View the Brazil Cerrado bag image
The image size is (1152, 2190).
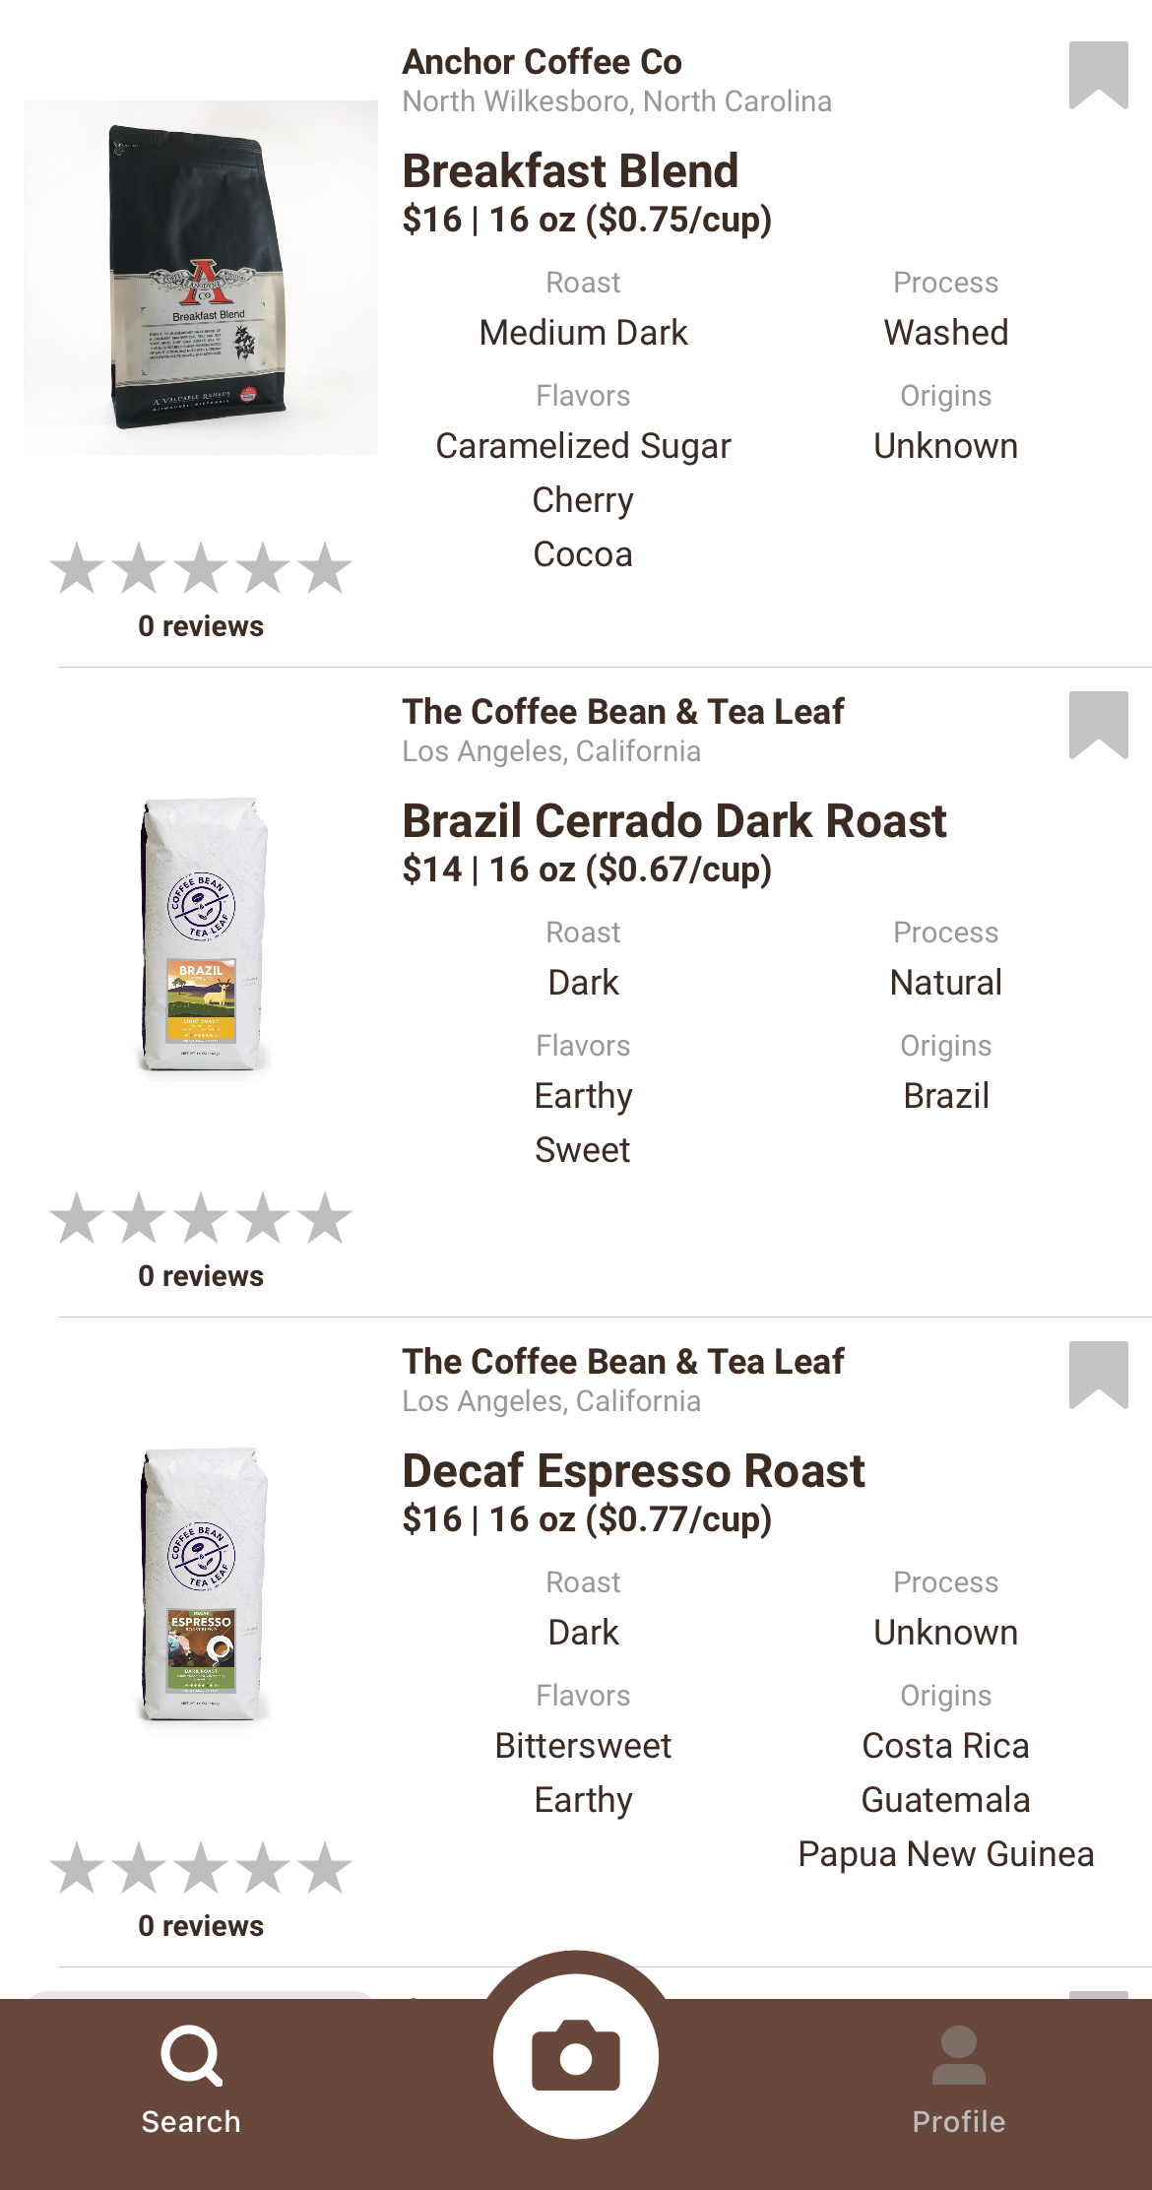tap(201, 934)
